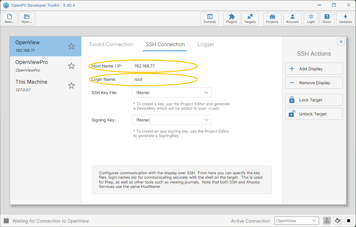Click the refresh-with-exclamation icon in the status bar
The image size is (356, 227).
338,221
